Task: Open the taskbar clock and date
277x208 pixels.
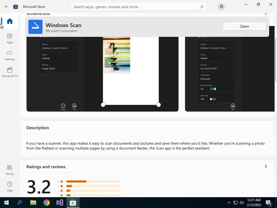Action: click(x=254, y=203)
